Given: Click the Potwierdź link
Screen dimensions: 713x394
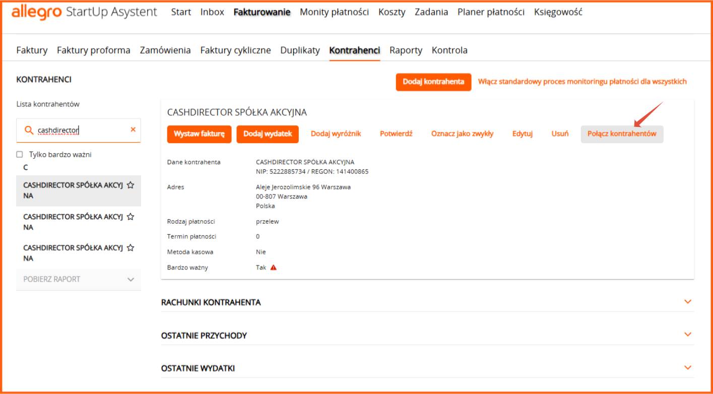Looking at the screenshot, I should pyautogui.click(x=396, y=134).
